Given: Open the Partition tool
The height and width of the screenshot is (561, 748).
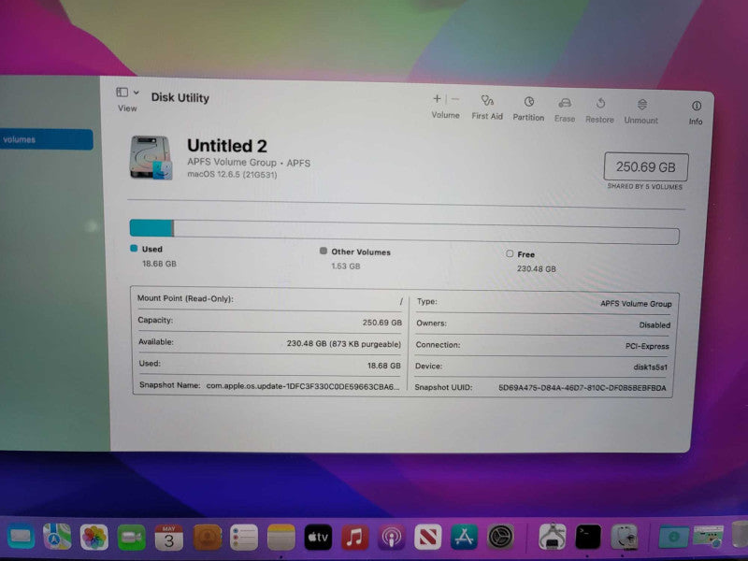Looking at the screenshot, I should pos(528,102).
